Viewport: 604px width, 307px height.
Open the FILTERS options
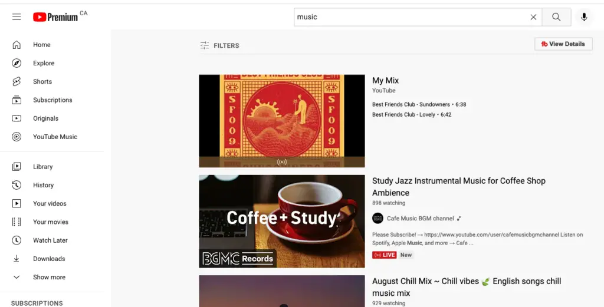[219, 45]
